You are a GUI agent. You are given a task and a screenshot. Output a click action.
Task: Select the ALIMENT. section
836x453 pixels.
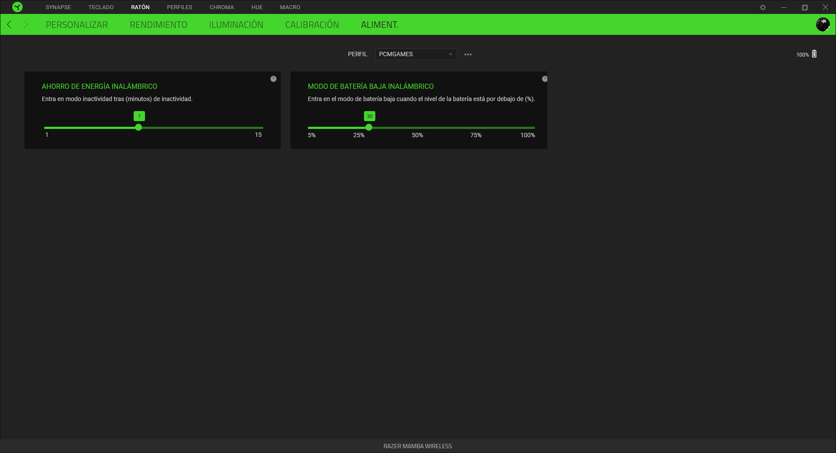pos(380,25)
